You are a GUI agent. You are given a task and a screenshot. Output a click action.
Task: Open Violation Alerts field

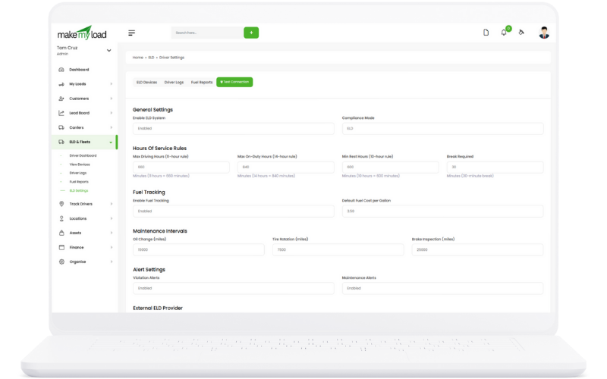point(234,288)
